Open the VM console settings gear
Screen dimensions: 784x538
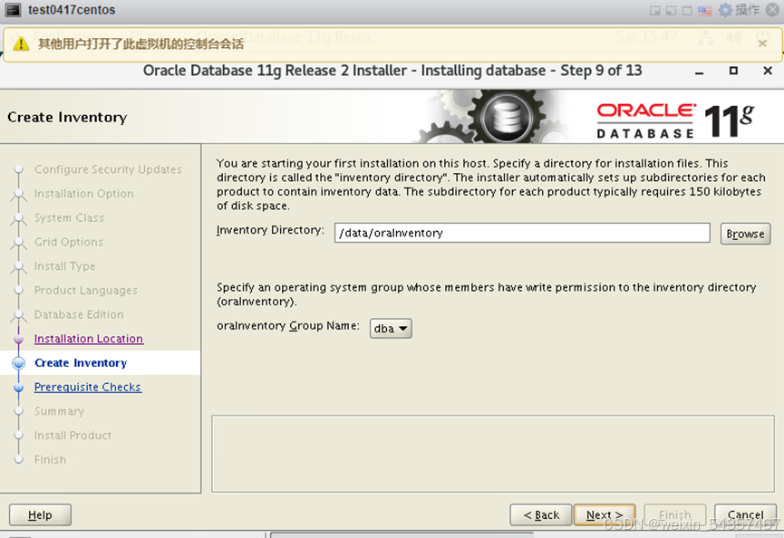725,10
